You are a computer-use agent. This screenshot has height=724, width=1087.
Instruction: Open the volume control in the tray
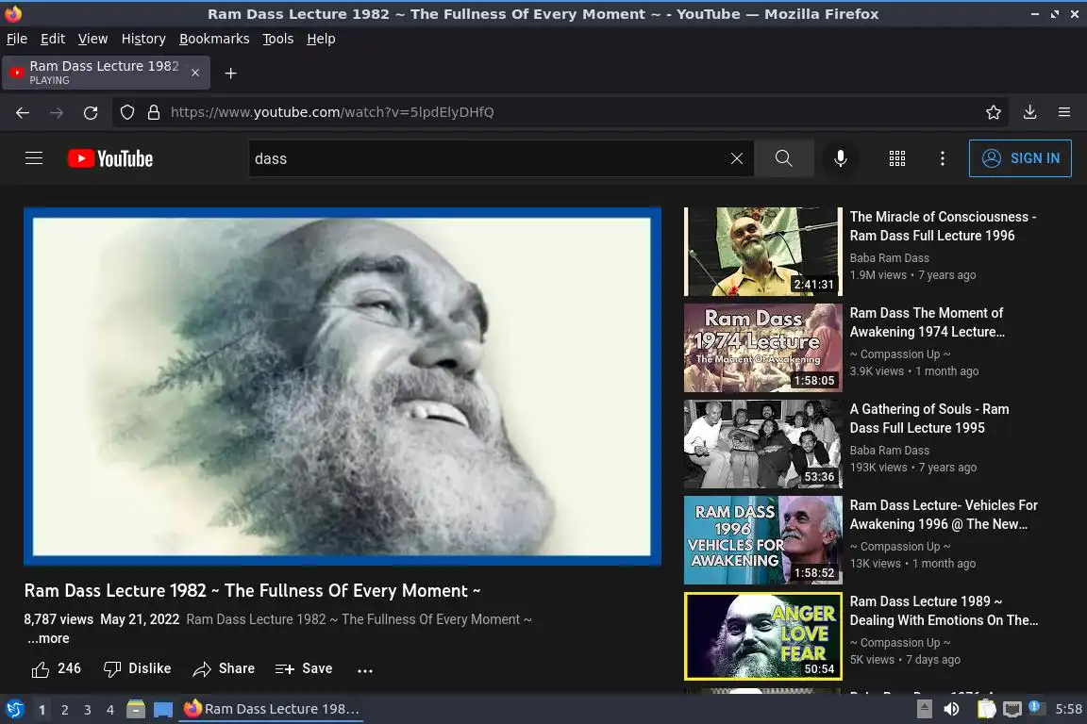pyautogui.click(x=952, y=709)
